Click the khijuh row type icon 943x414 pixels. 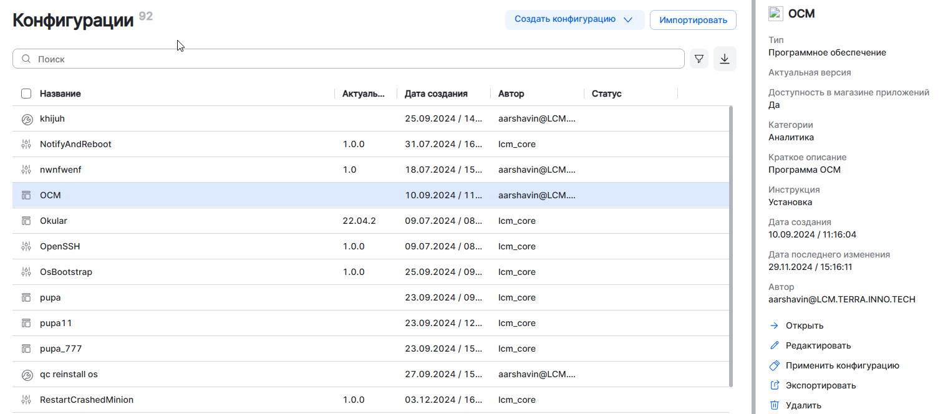point(26,119)
